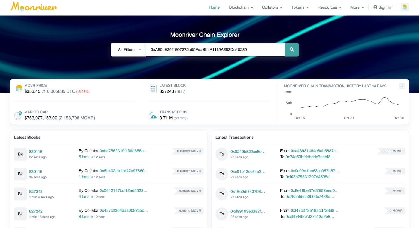Image resolution: width=419 pixels, height=228 pixels.
Task: Click the Bk icon for block 827243
Action: (20, 194)
